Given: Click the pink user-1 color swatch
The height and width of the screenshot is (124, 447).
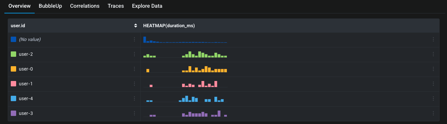Looking at the screenshot, I should point(13,84).
